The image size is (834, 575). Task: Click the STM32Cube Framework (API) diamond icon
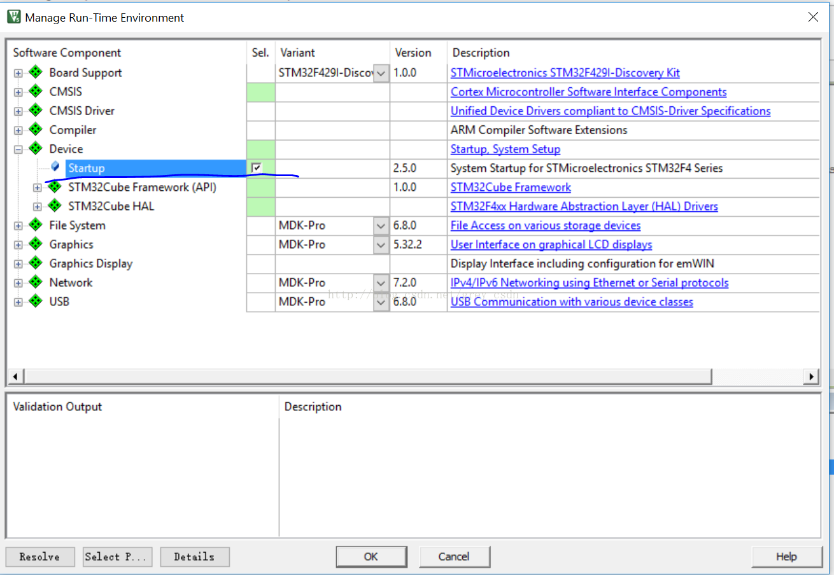tap(55, 187)
